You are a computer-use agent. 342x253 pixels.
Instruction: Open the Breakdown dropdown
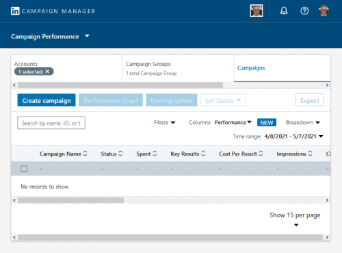click(x=303, y=123)
